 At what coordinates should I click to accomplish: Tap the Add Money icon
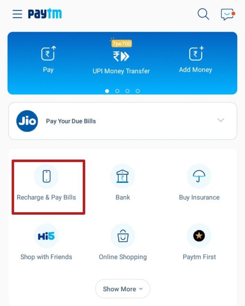tap(196, 53)
